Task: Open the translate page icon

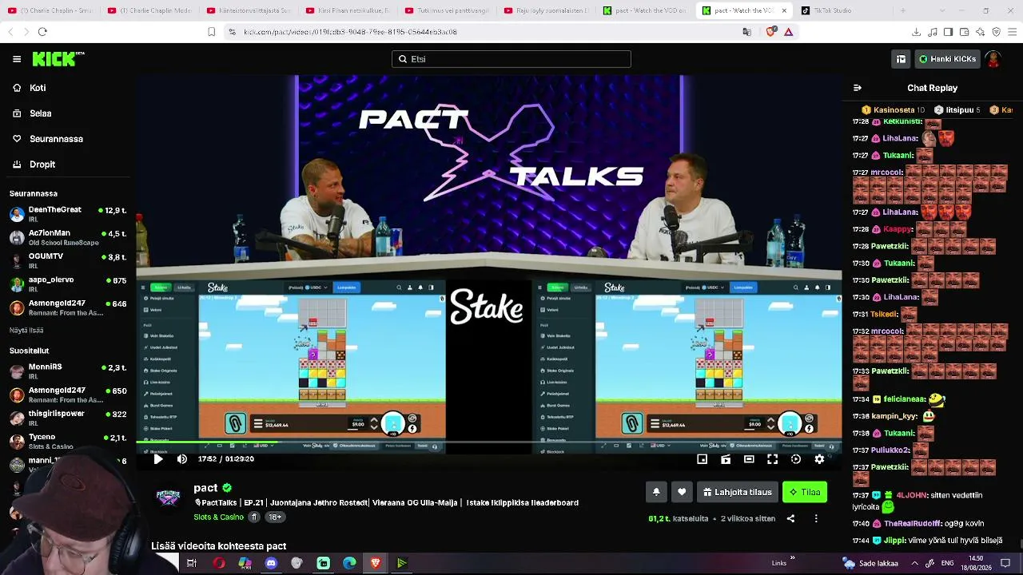Action: point(747,32)
